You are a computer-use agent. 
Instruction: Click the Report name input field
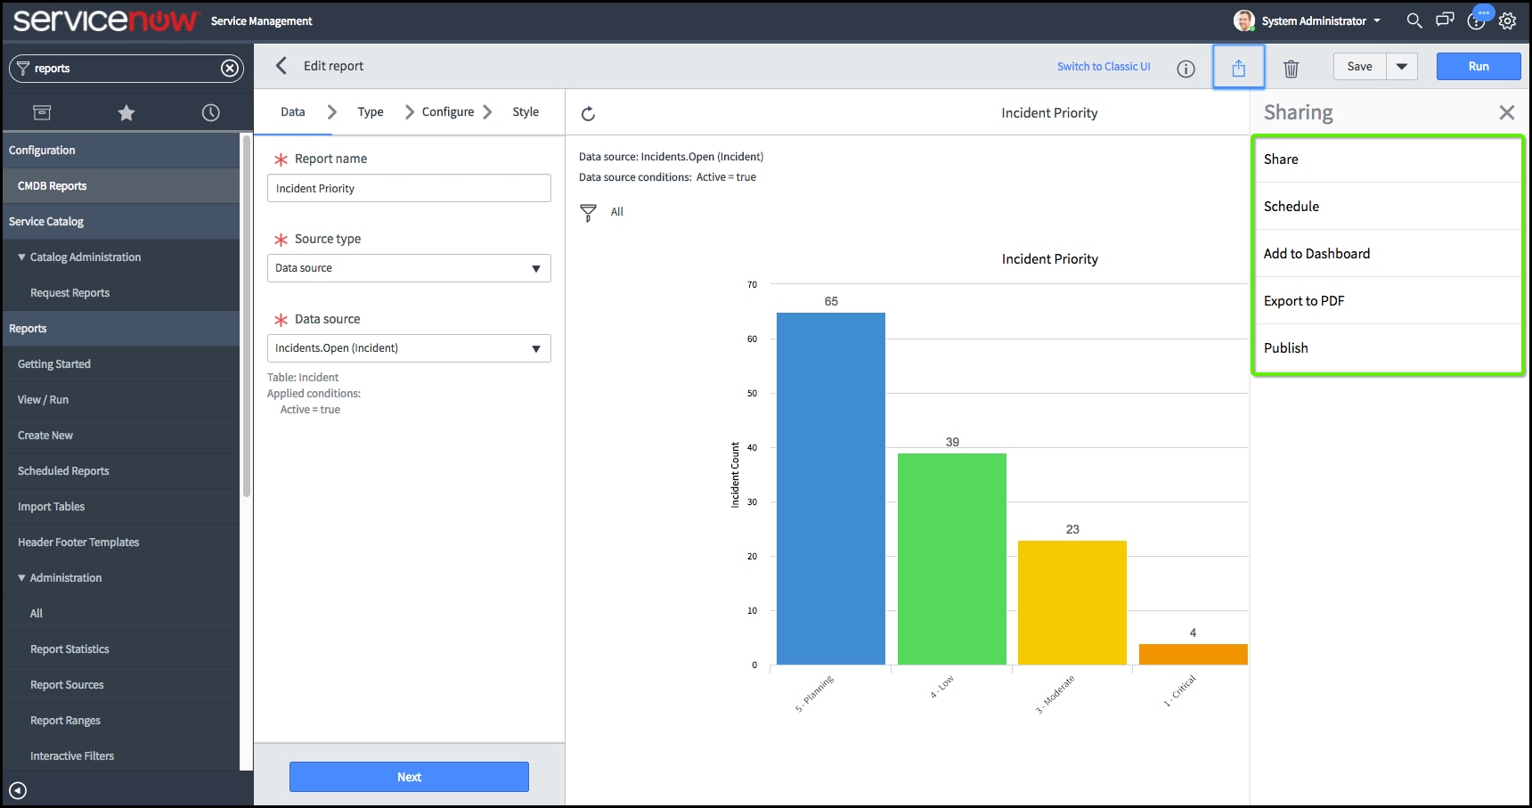click(x=409, y=189)
